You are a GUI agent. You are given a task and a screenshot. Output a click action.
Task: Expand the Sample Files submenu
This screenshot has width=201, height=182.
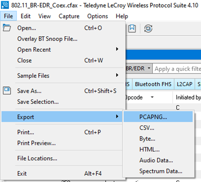(63, 75)
